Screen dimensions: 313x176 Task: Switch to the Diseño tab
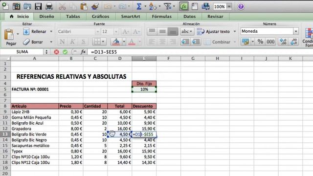pyautogui.click(x=46, y=16)
